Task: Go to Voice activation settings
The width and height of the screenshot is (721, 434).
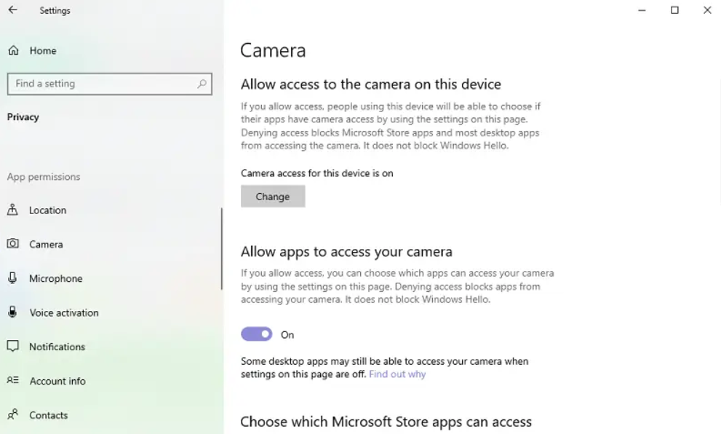Action: click(64, 312)
